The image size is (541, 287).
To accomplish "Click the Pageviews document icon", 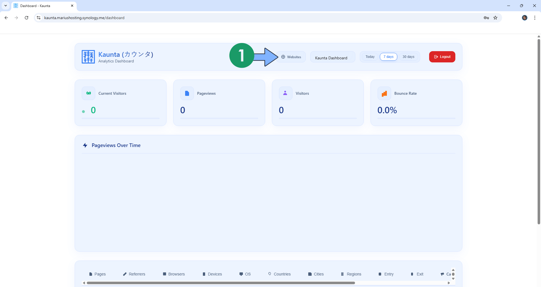I will coord(187,93).
